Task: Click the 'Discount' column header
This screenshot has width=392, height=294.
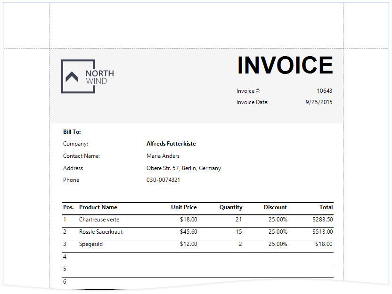Action: (276, 207)
